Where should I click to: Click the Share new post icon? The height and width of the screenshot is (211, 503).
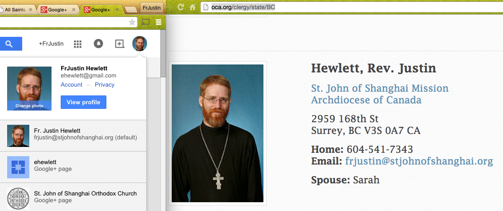[120, 44]
